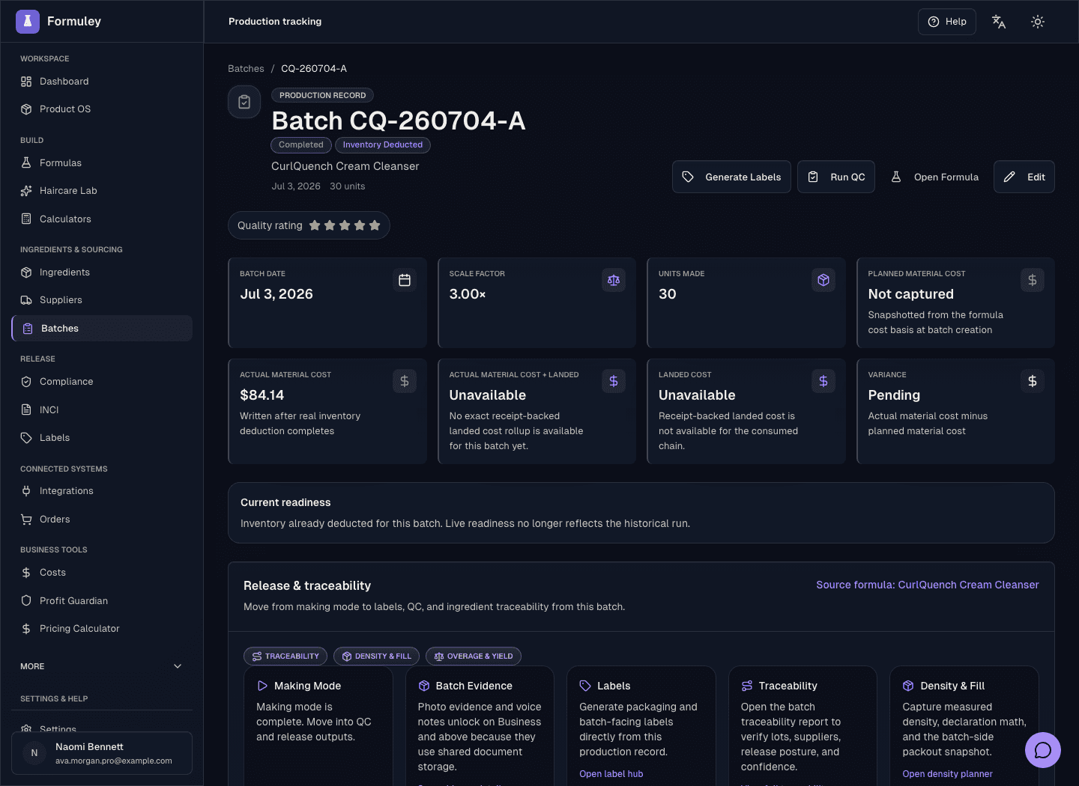The width and height of the screenshot is (1079, 786).
Task: Click the Run QC button
Action: (x=836, y=177)
